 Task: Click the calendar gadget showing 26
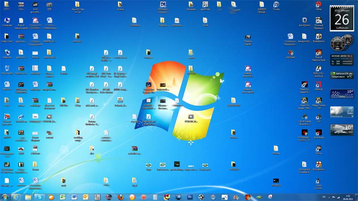342,18
